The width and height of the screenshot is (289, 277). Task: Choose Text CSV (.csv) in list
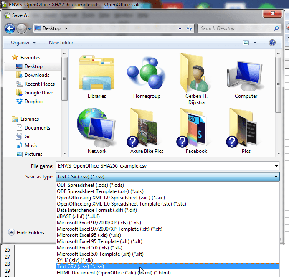pyautogui.click(x=167, y=267)
